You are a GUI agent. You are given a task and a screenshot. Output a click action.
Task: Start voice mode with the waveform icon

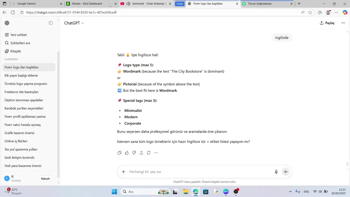point(286,172)
